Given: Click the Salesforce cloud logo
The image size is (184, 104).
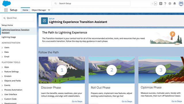Looking at the screenshot, I should click(7, 3).
